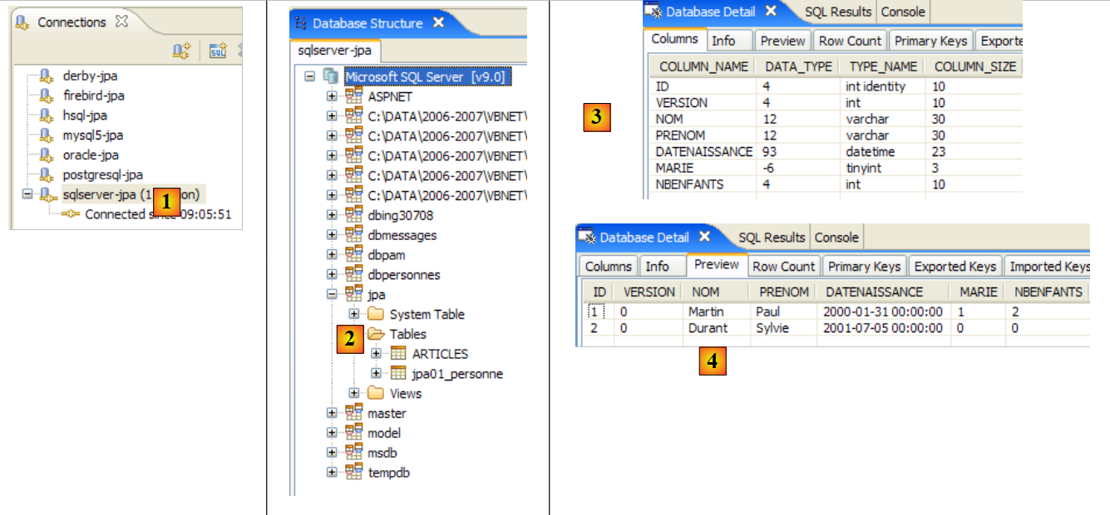This screenshot has width=1110, height=515.
Task: Click the ASPNET catalog icon
Action: [353, 96]
